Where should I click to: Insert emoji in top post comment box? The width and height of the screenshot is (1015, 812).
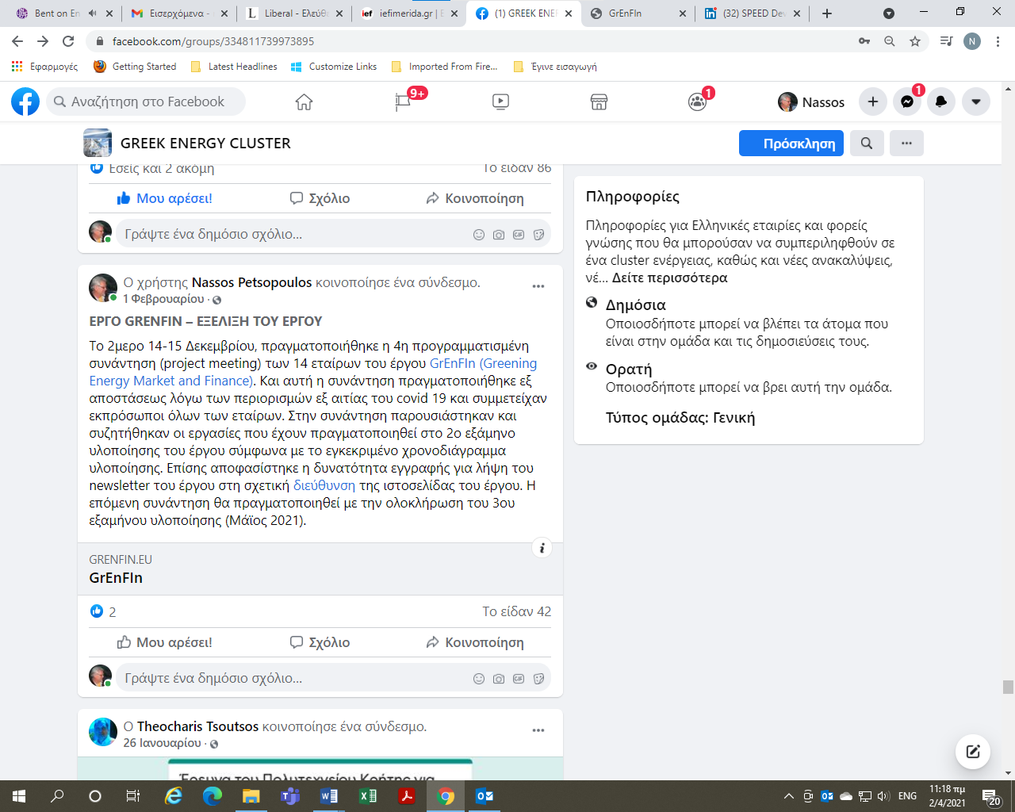pos(479,235)
